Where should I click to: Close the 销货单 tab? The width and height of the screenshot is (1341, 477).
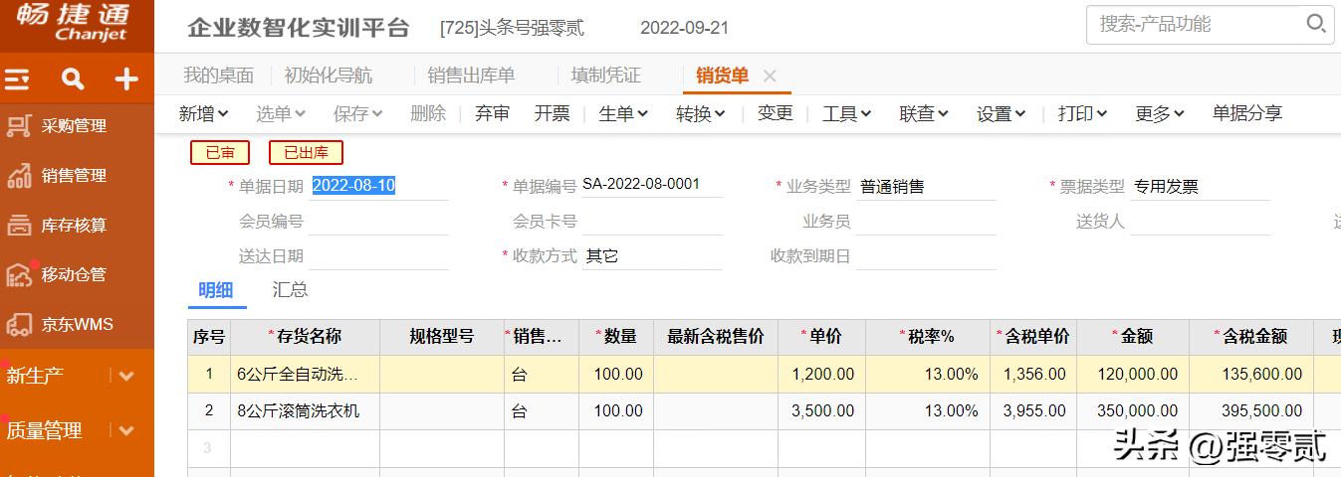click(770, 76)
